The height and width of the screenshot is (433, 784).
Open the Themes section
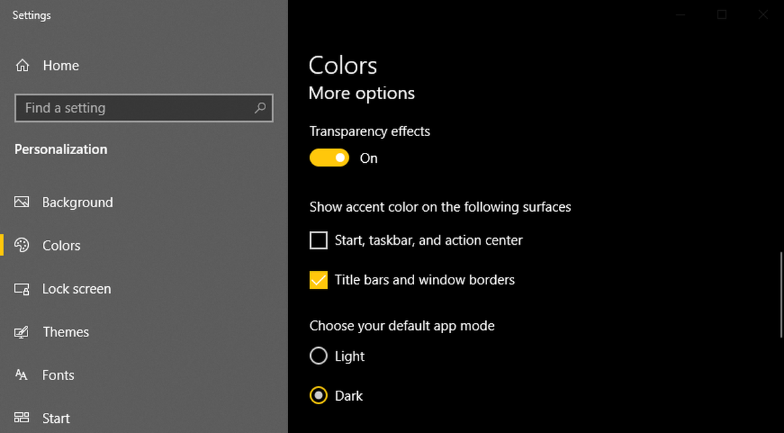[x=66, y=332]
